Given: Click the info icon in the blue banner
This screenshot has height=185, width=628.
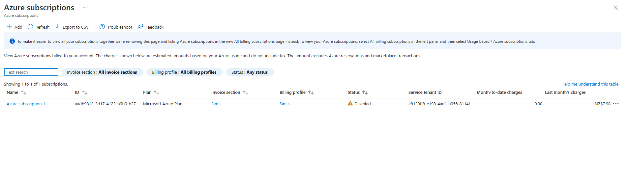Looking at the screenshot, I should [x=12, y=41].
